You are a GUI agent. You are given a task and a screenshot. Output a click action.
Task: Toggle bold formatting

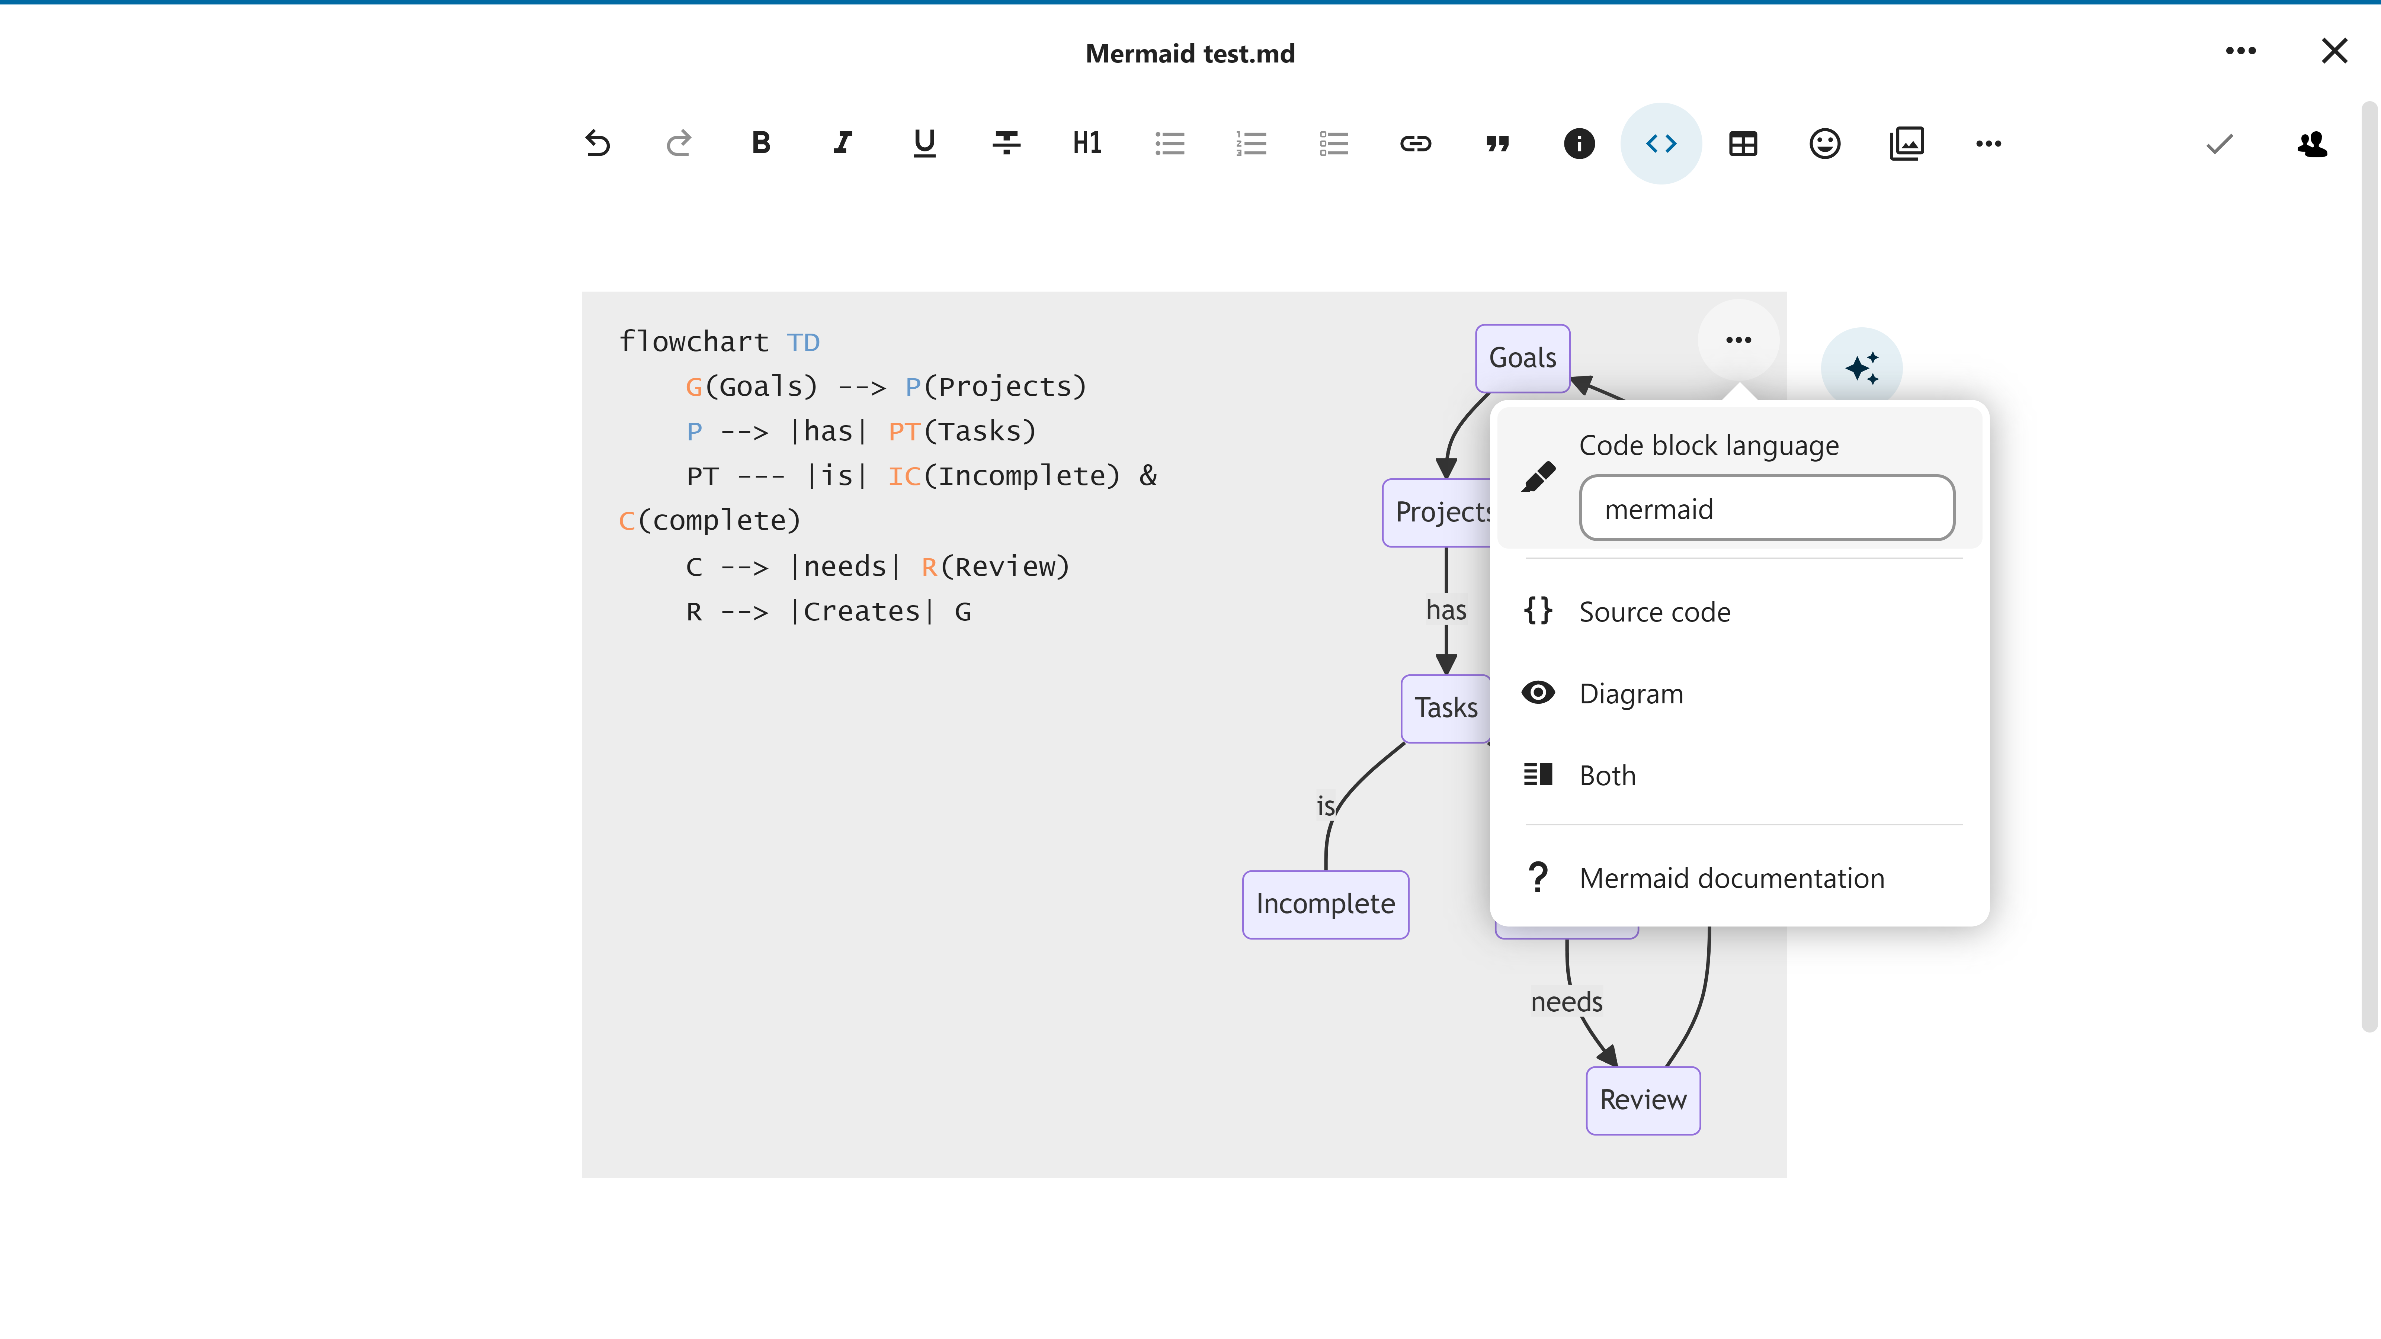point(761,143)
